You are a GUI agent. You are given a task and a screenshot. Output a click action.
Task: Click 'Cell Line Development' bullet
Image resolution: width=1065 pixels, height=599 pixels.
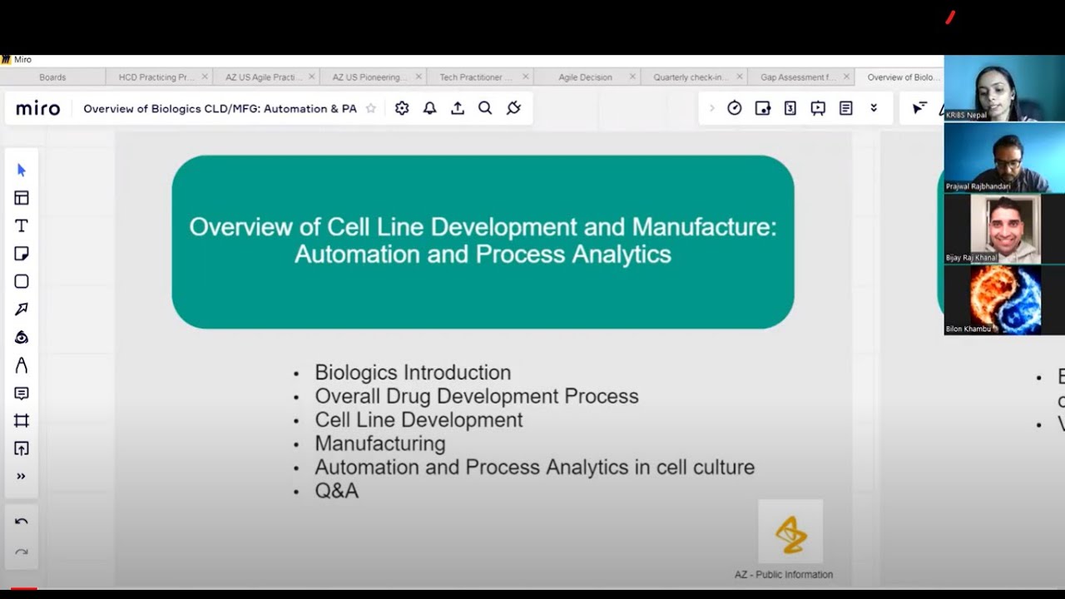pos(419,420)
